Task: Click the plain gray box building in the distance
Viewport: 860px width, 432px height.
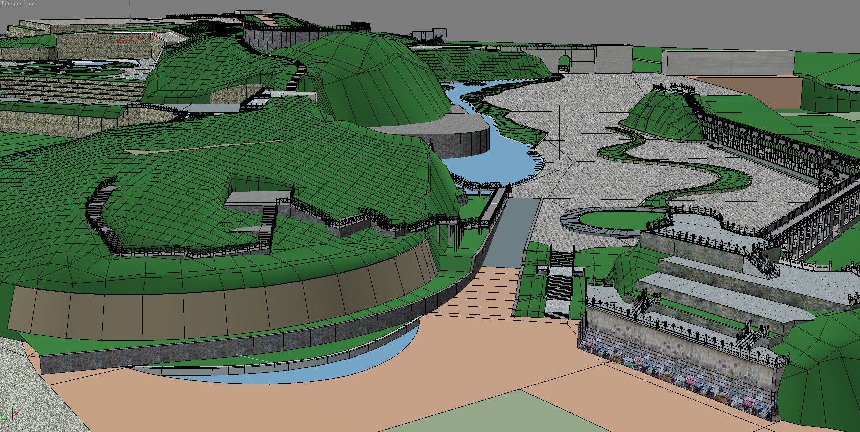Action: [x=727, y=63]
